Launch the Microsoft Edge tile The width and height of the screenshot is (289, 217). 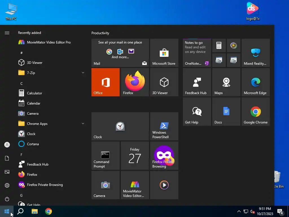(x=256, y=82)
